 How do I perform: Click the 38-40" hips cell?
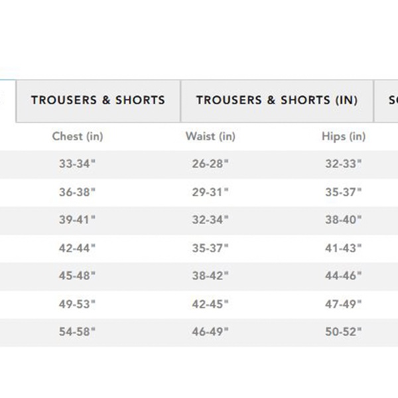coord(344,220)
